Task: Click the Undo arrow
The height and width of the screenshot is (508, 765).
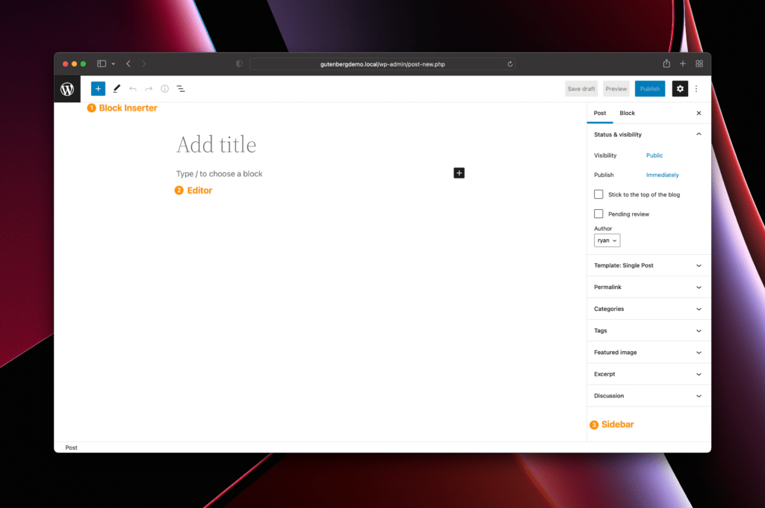Action: 133,89
